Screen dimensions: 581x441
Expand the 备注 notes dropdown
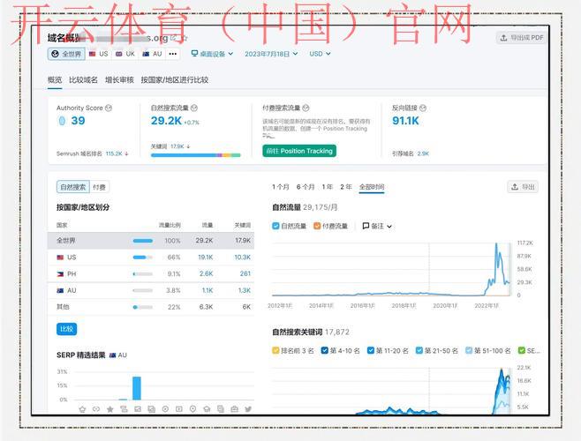377,226
